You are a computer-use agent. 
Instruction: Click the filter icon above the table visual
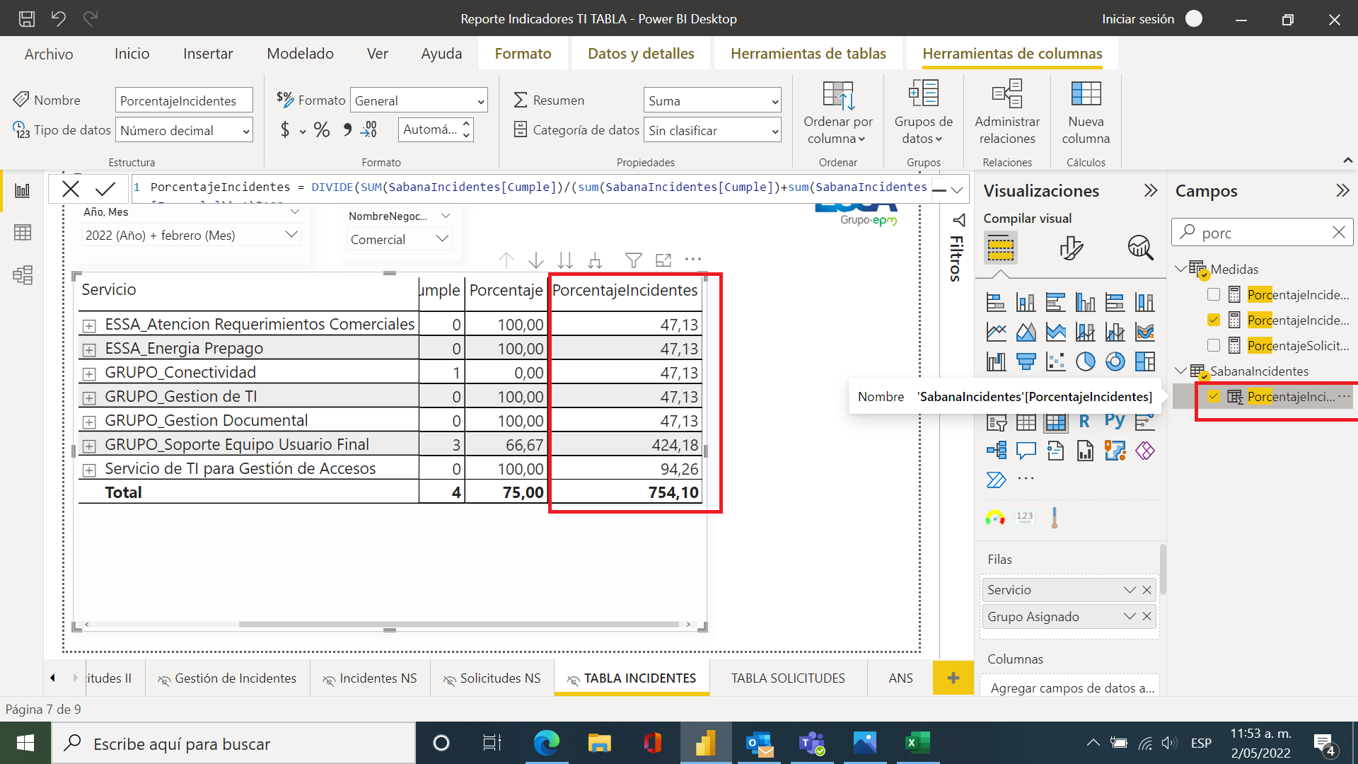634,260
